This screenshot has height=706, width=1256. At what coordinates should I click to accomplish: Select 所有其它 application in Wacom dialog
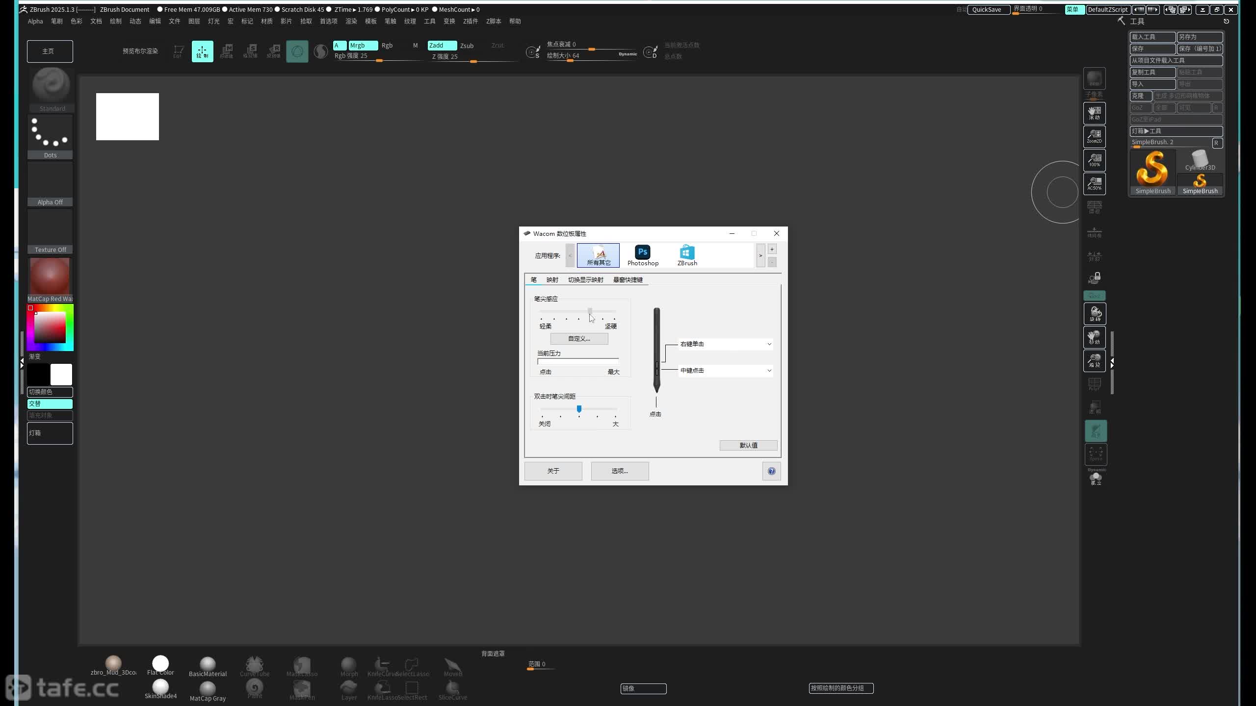pyautogui.click(x=598, y=255)
